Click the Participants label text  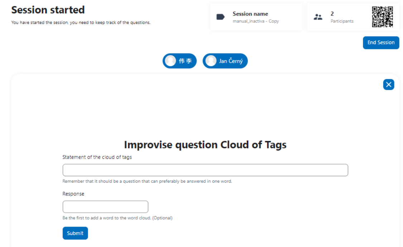(342, 21)
